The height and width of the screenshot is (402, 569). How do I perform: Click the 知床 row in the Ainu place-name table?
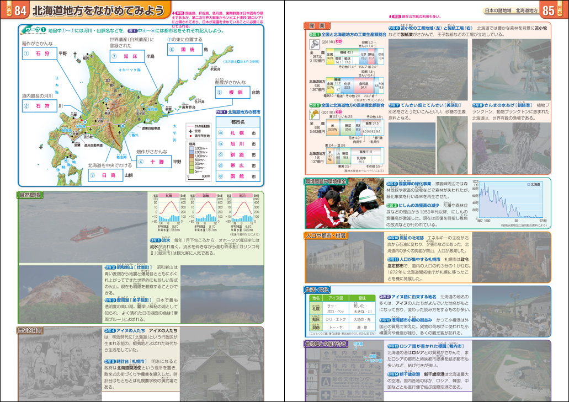click(342, 319)
